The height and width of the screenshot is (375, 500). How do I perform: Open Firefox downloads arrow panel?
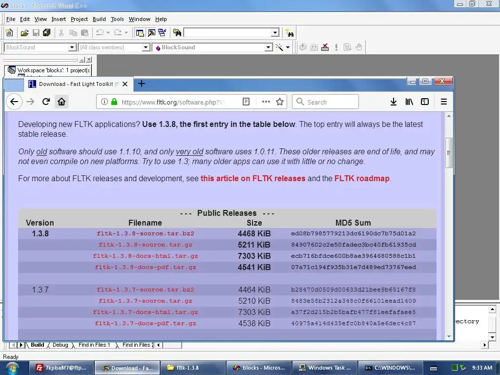tap(394, 102)
